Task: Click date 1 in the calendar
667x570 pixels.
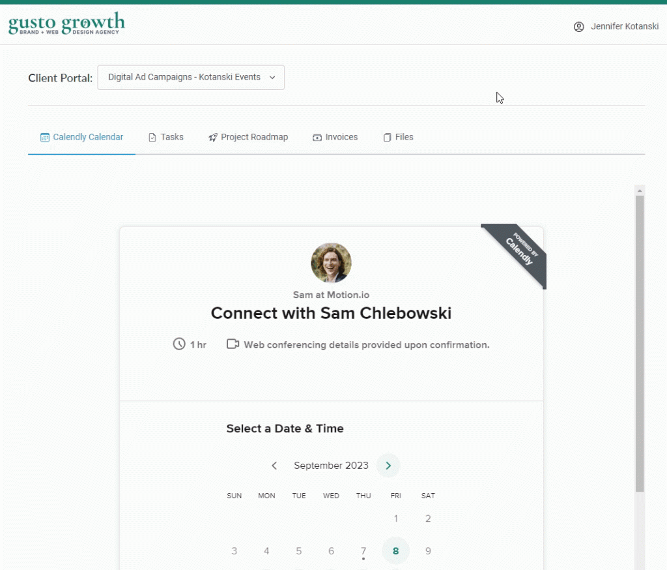Action: pos(395,518)
